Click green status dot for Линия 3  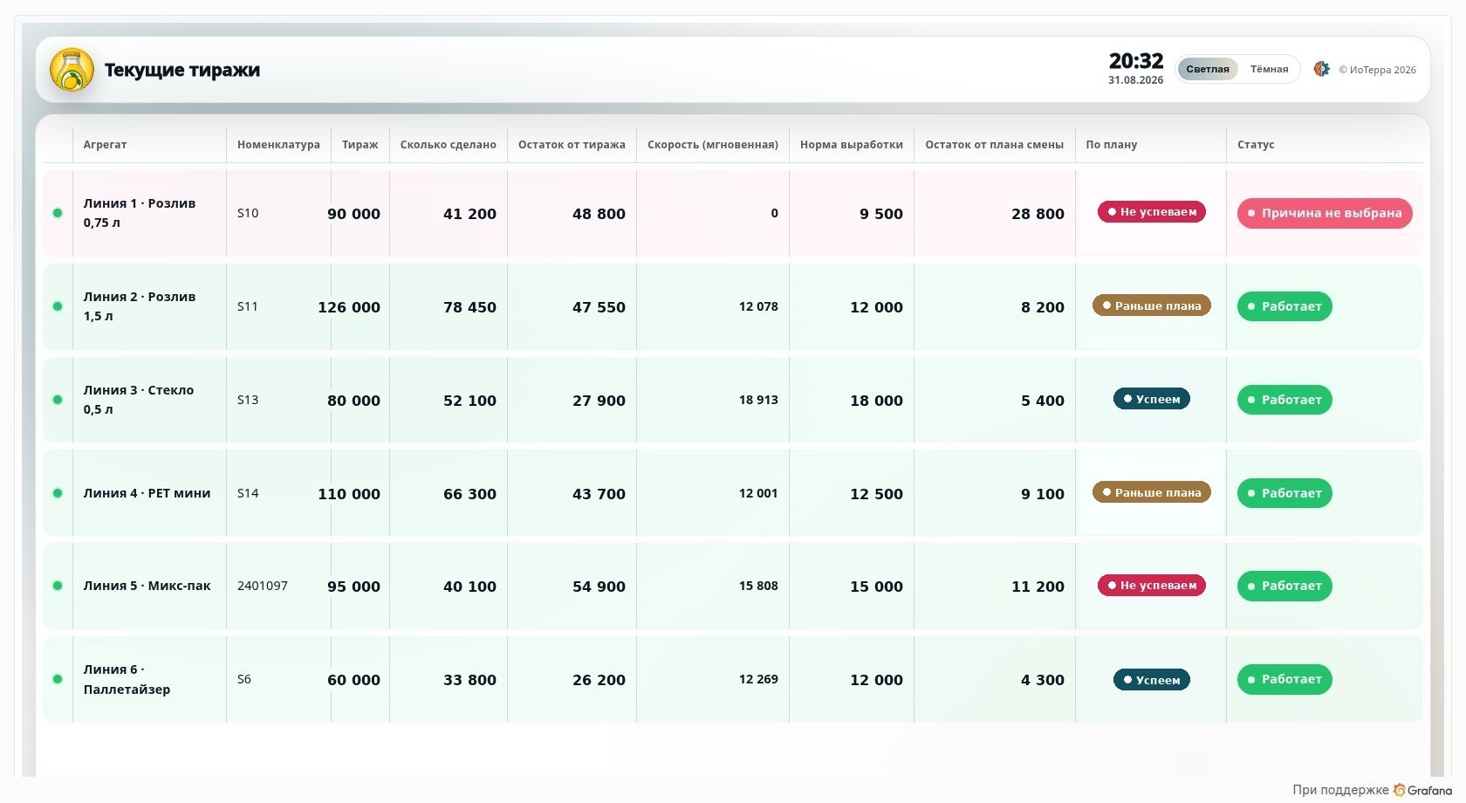[x=58, y=400]
